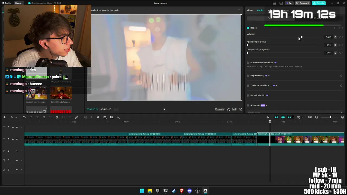Select the Audio tab

pos(260,10)
